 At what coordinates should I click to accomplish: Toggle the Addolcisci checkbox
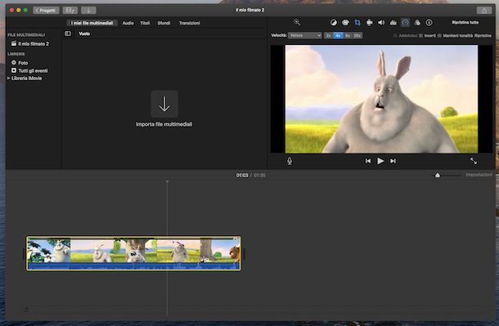click(x=395, y=36)
